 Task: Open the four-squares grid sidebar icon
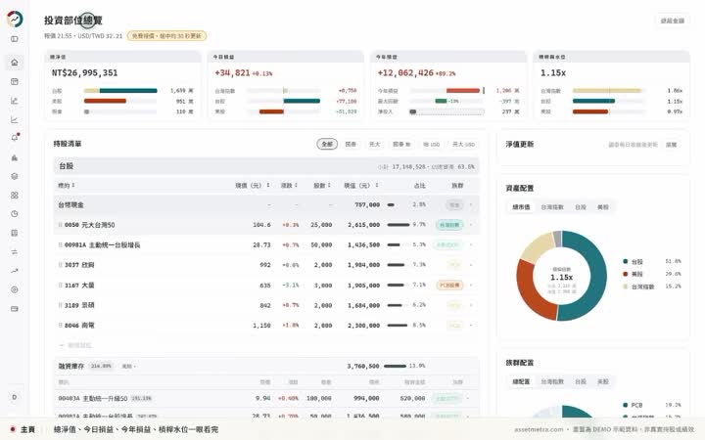pos(15,196)
